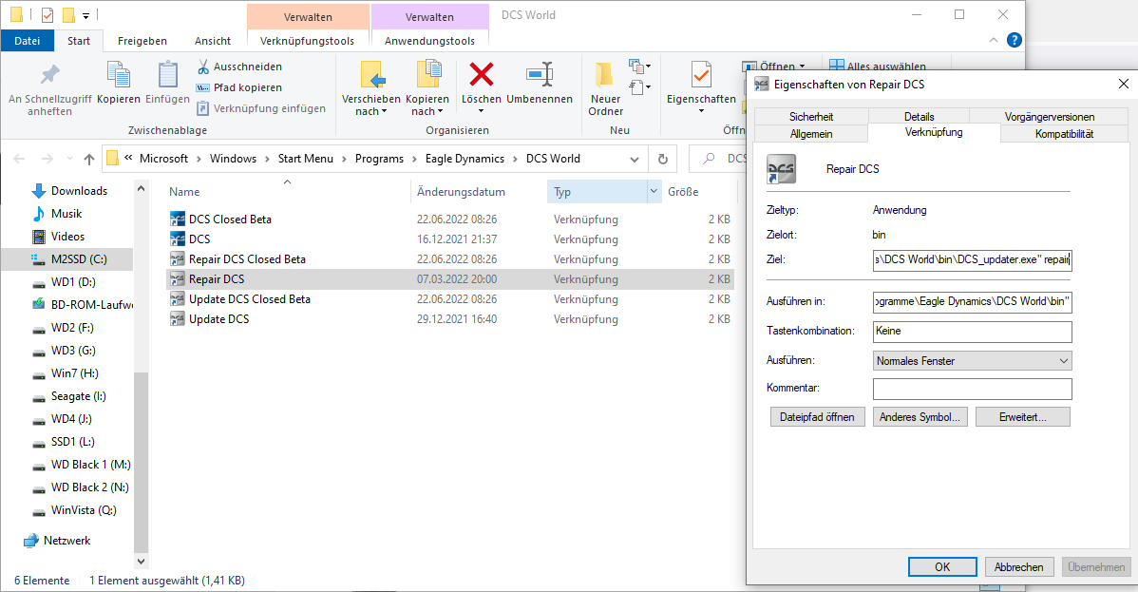Click navigation pane scrollbar down arrow
Screen dimensions: 1138x592
[x=141, y=561]
